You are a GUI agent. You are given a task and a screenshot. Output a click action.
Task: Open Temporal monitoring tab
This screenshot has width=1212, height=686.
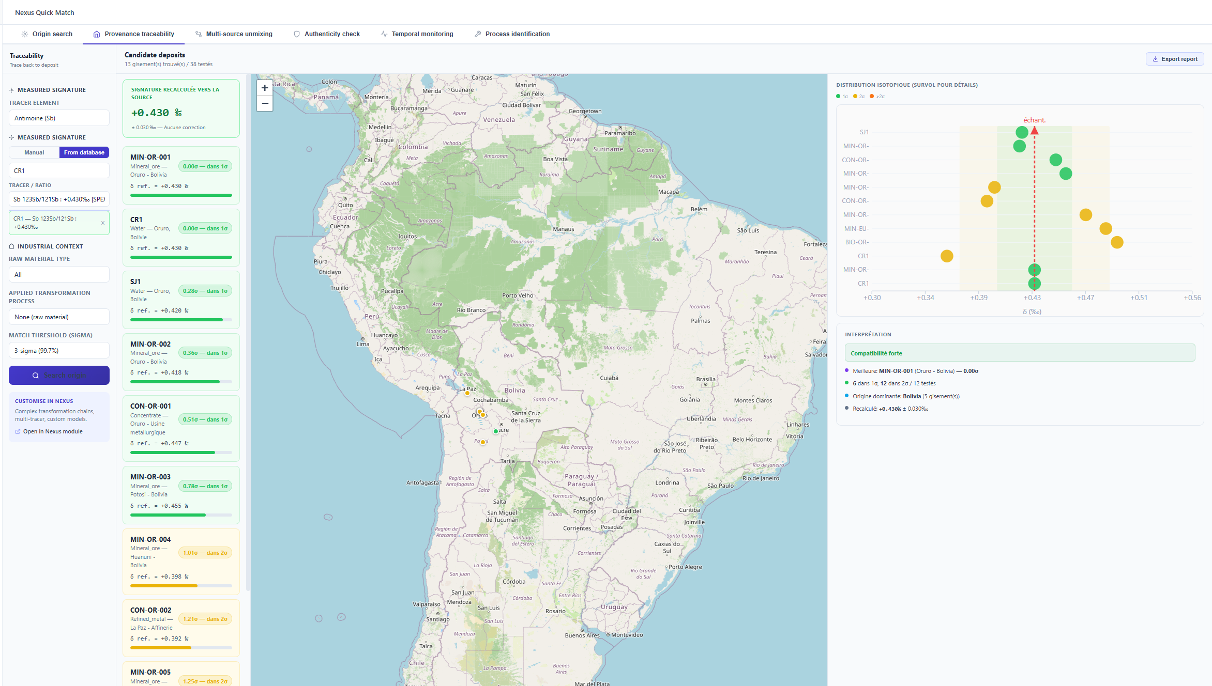pos(417,34)
